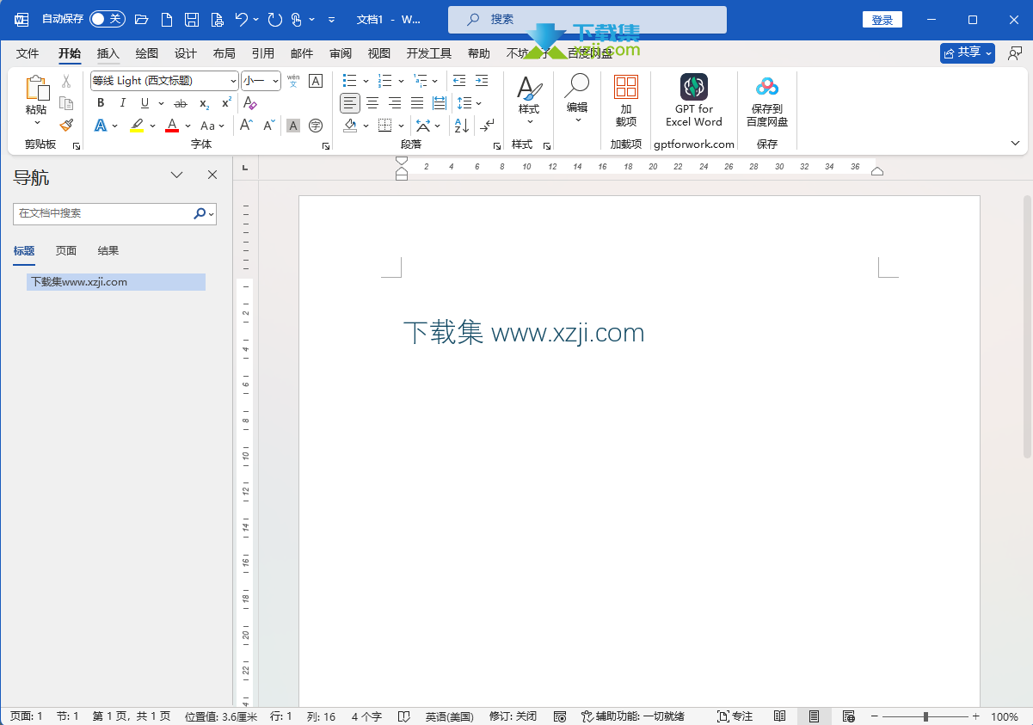This screenshot has width=1033, height=725.
Task: Click the phonetic guide (wén) icon
Action: (293, 81)
